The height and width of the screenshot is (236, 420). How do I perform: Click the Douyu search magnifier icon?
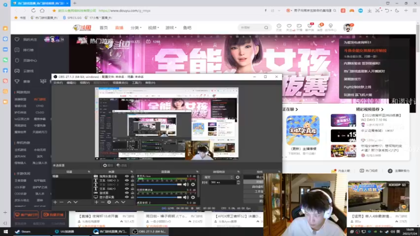click(x=266, y=28)
